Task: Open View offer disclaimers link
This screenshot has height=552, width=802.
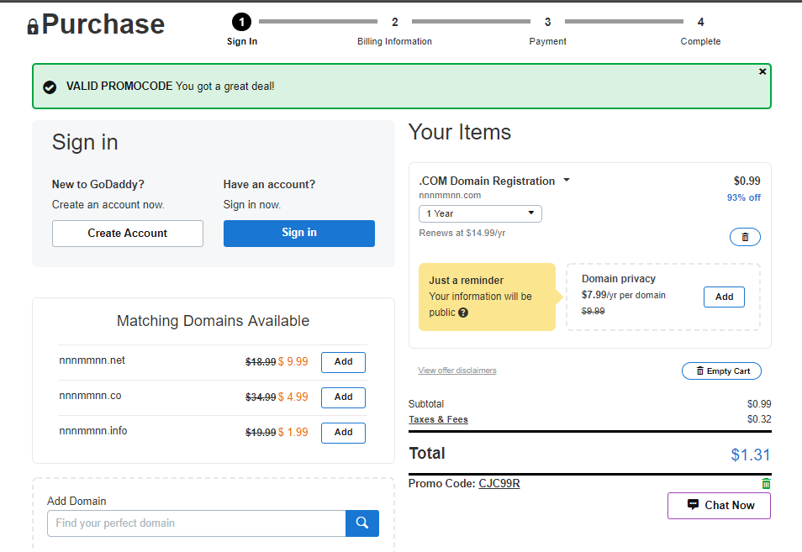Action: click(x=457, y=371)
